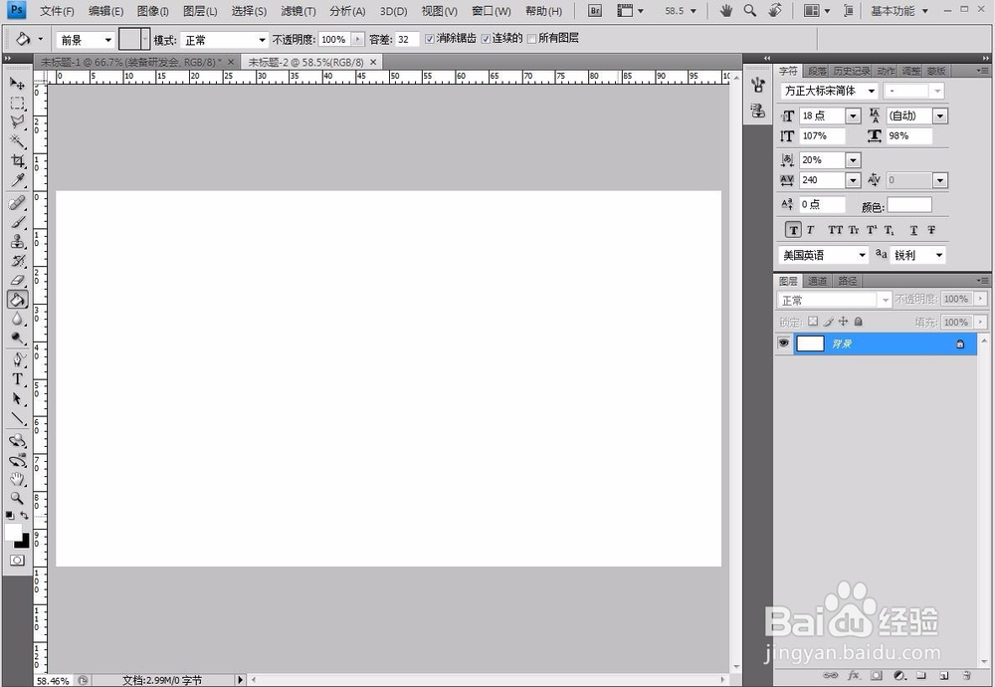The height and width of the screenshot is (687, 995).
Task: Select the 3D Rotate tool
Action: pyautogui.click(x=17, y=441)
